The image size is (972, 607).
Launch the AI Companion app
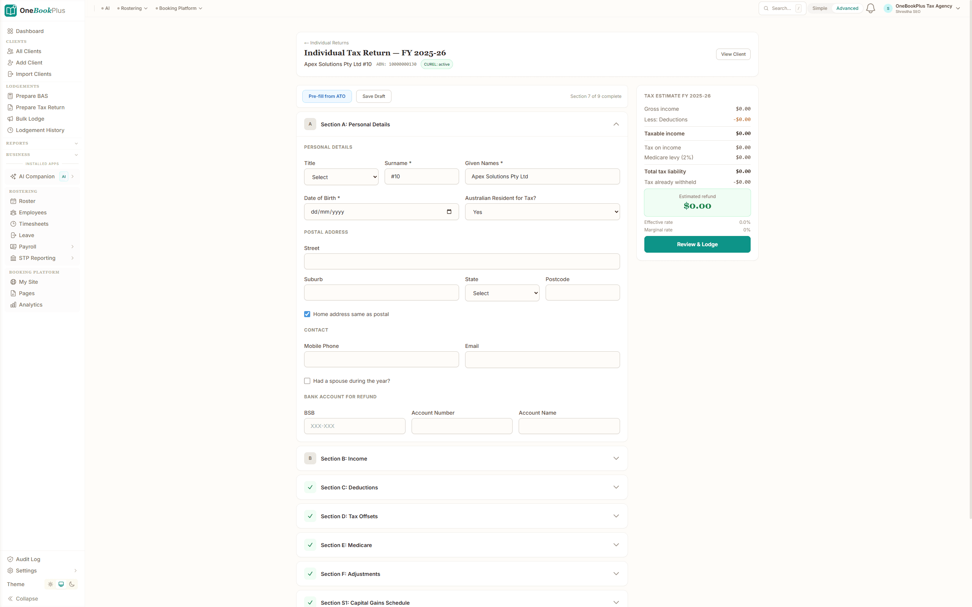(36, 176)
